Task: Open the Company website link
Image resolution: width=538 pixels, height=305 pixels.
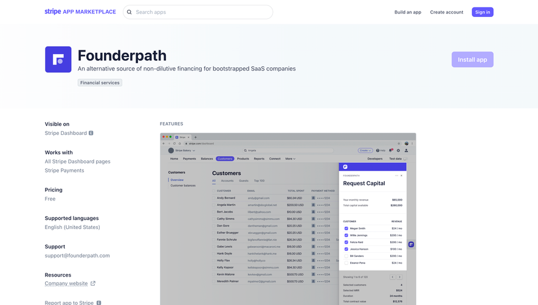Action: click(66, 283)
